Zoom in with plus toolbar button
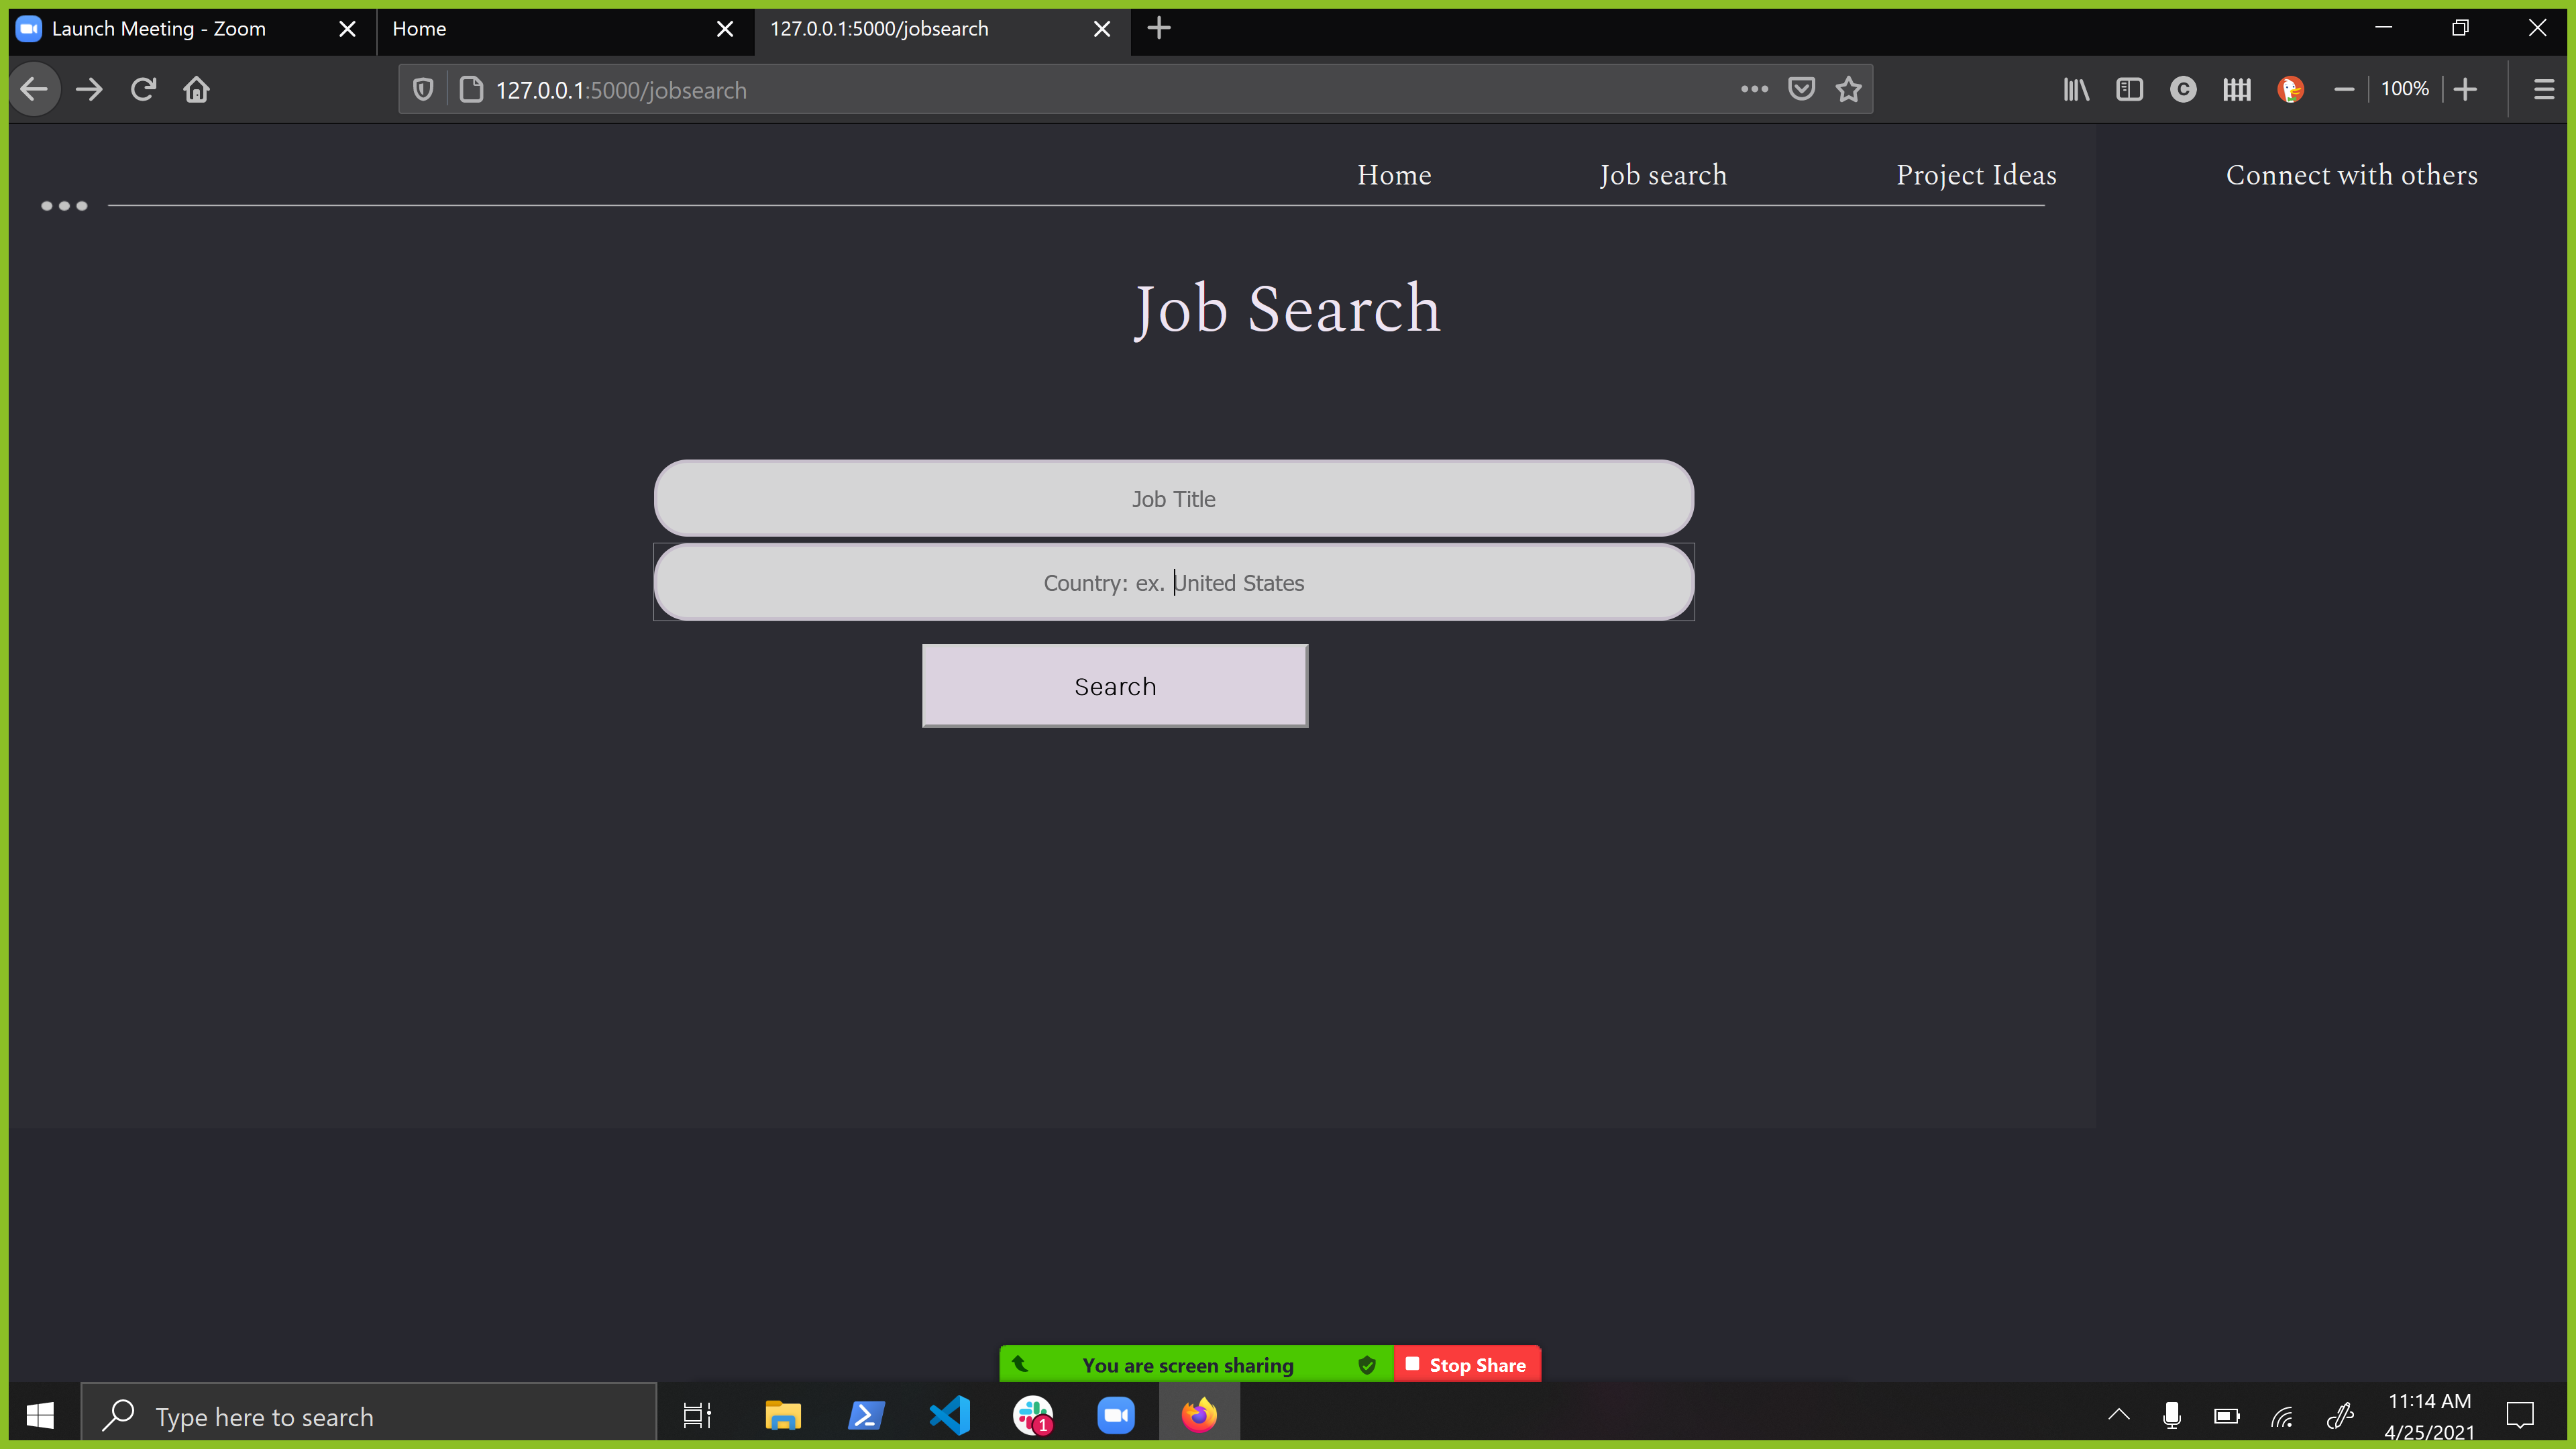Screen dimensions: 2576x1449 click(2466, 90)
